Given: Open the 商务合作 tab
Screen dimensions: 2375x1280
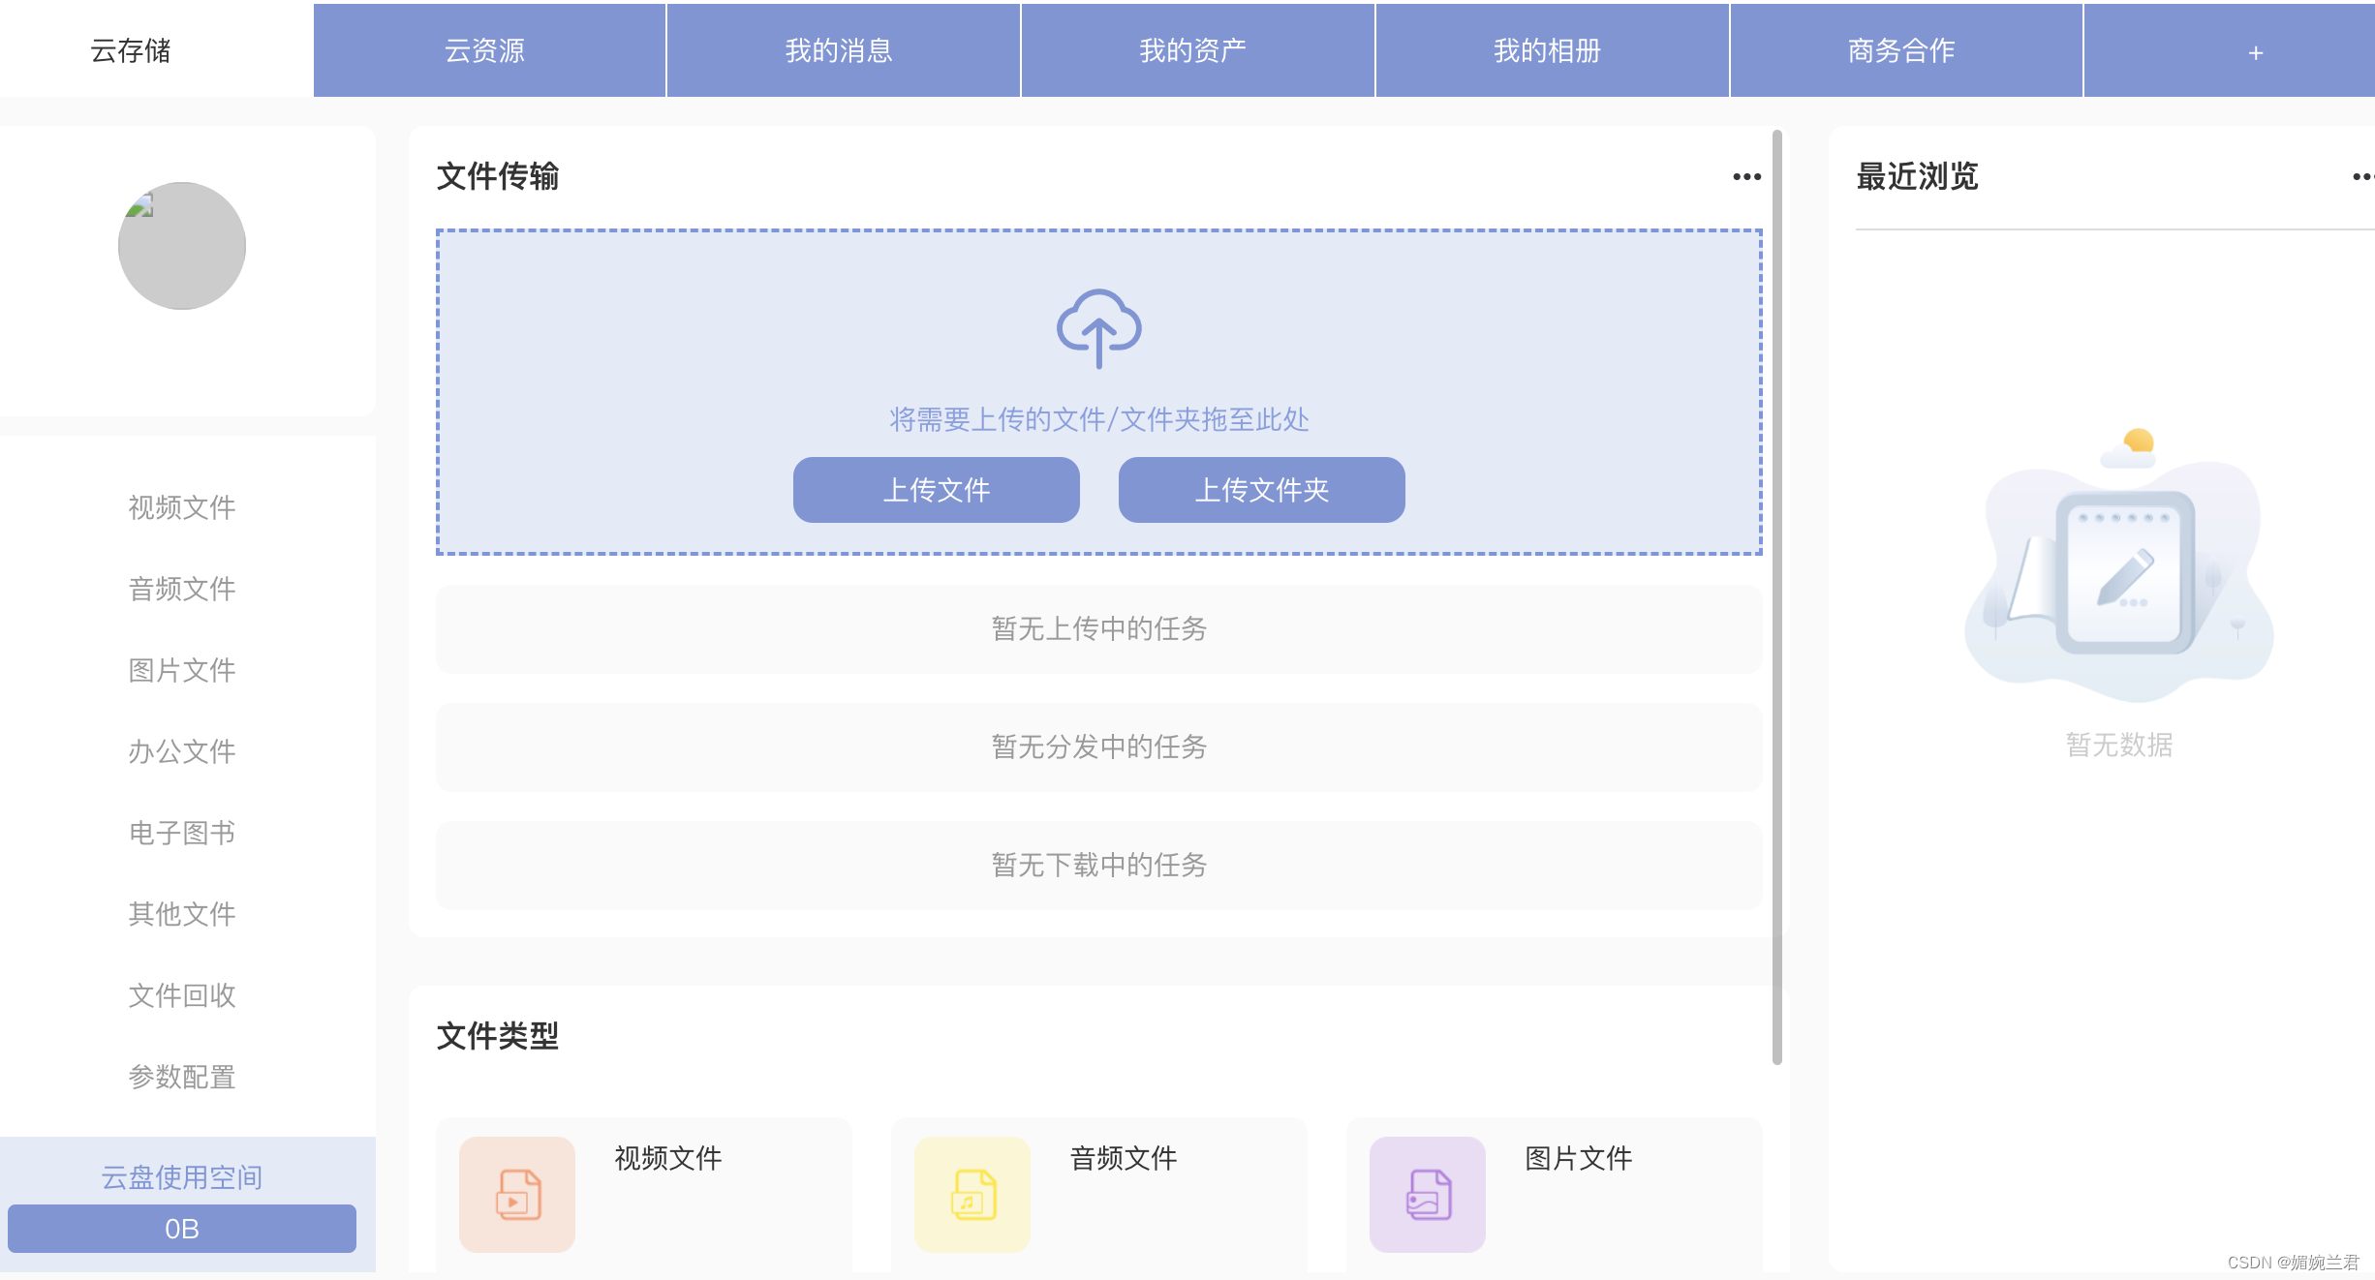Looking at the screenshot, I should pos(1901,50).
